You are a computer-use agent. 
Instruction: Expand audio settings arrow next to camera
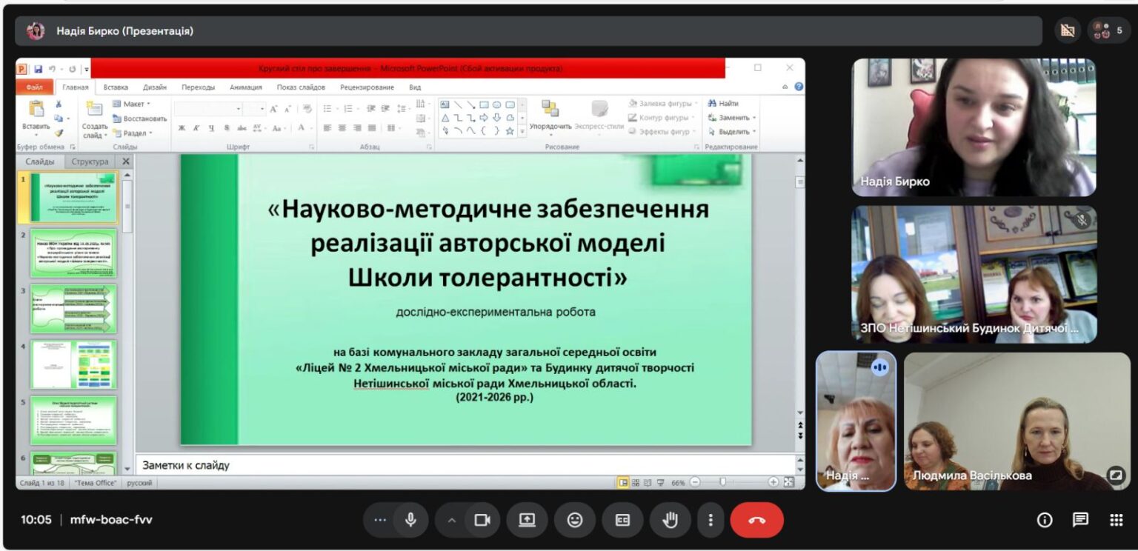(x=451, y=520)
